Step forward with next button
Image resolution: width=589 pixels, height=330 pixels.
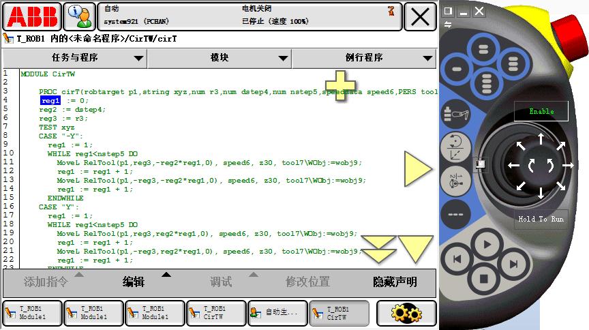513,265
